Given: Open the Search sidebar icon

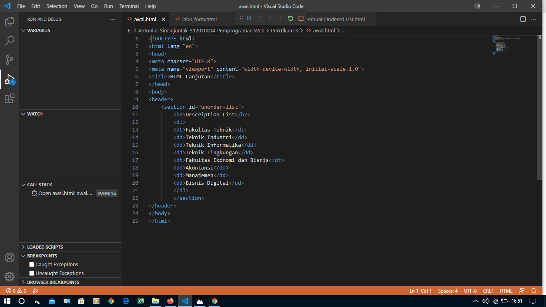Looking at the screenshot, I should point(10,40).
